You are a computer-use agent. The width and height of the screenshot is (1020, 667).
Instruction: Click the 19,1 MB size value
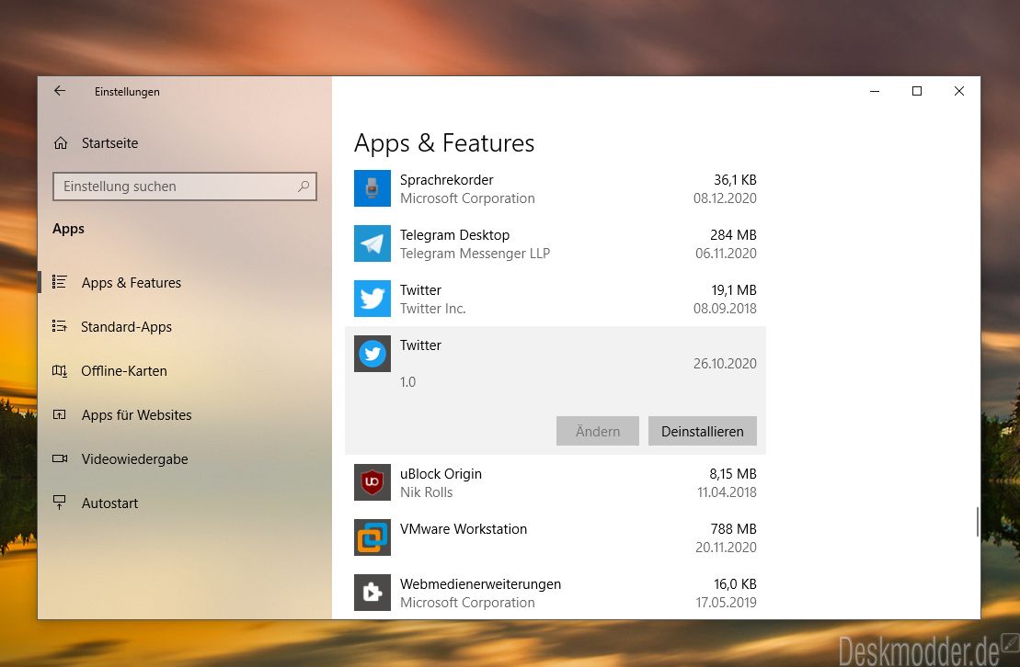(734, 290)
